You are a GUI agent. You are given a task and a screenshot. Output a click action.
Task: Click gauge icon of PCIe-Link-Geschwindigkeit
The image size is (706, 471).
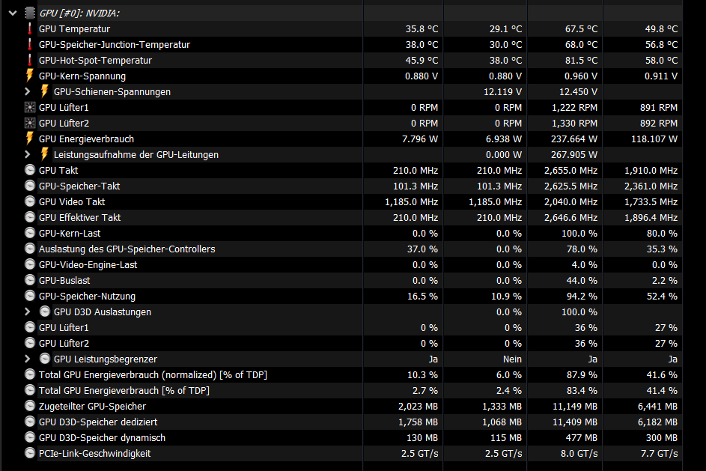point(30,454)
